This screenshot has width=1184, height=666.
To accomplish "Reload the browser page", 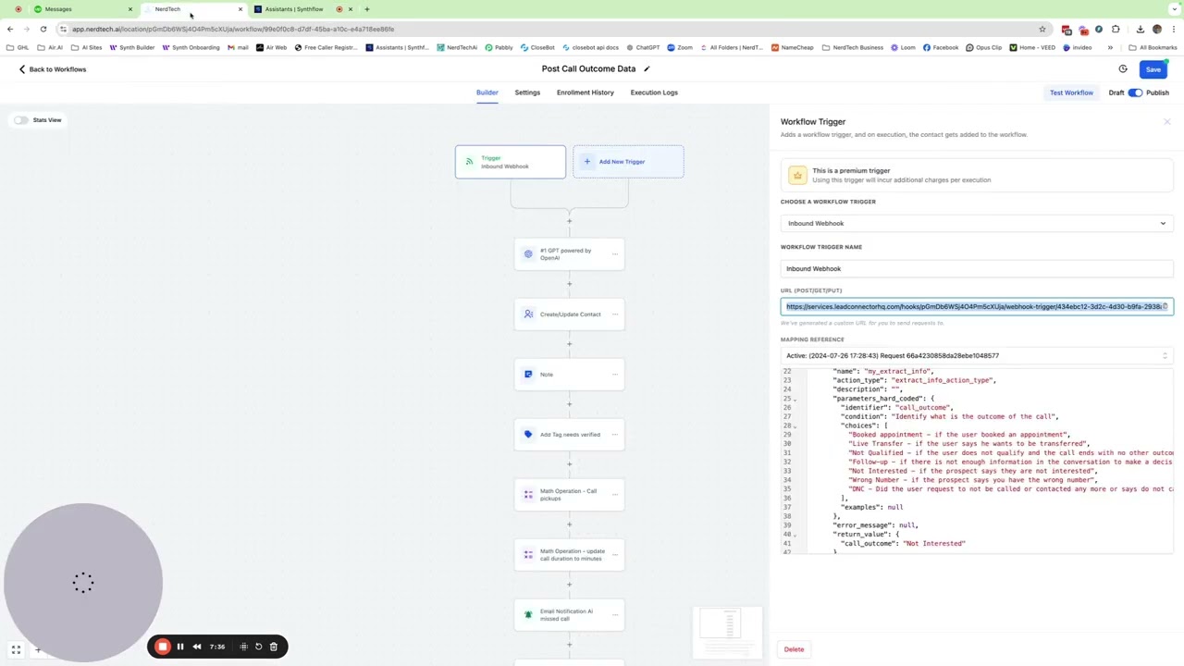I will [x=43, y=29].
